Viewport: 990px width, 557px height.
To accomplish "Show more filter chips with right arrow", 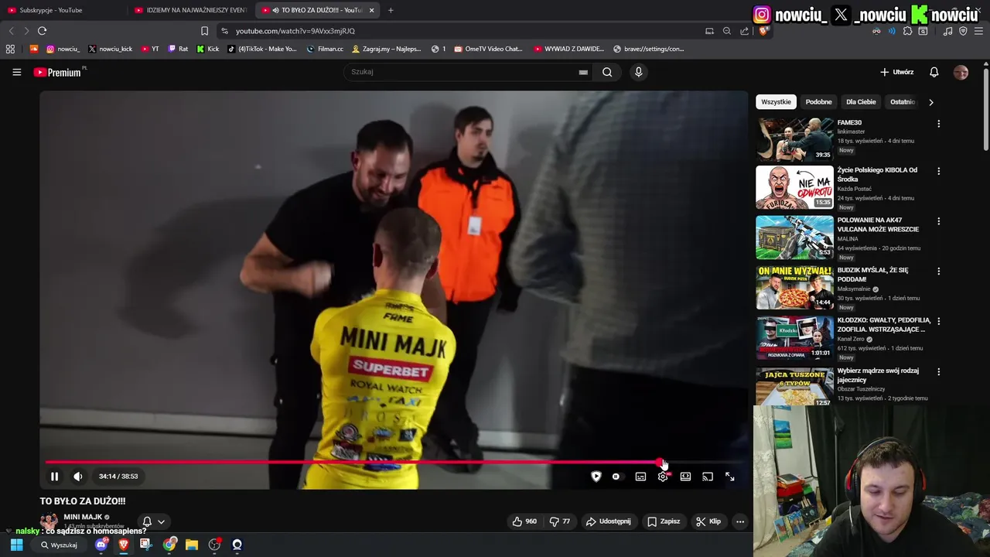I will click(x=930, y=102).
